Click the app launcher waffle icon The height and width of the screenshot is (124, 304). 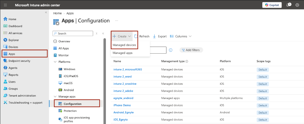pos(5,5)
